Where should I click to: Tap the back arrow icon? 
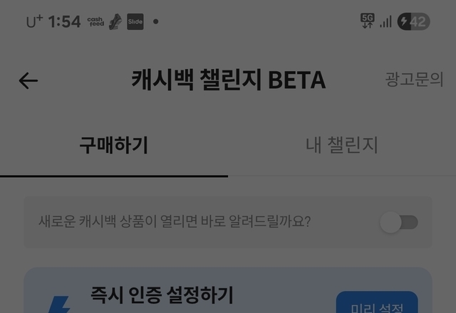pyautogui.click(x=28, y=80)
